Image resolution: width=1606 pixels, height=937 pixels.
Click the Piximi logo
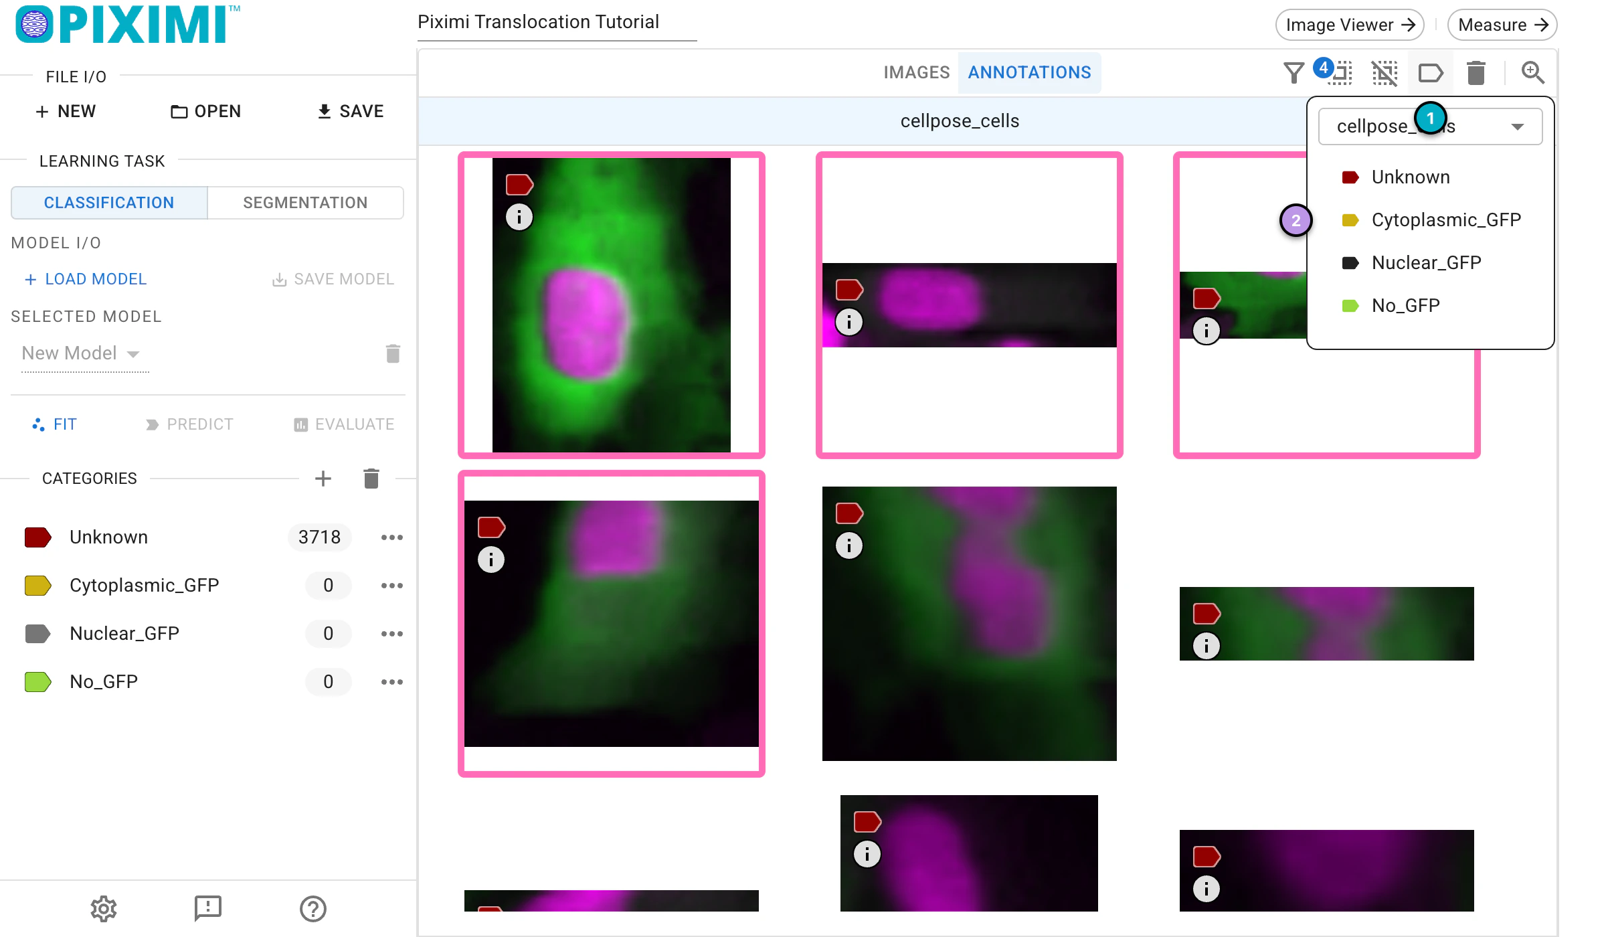tap(128, 25)
